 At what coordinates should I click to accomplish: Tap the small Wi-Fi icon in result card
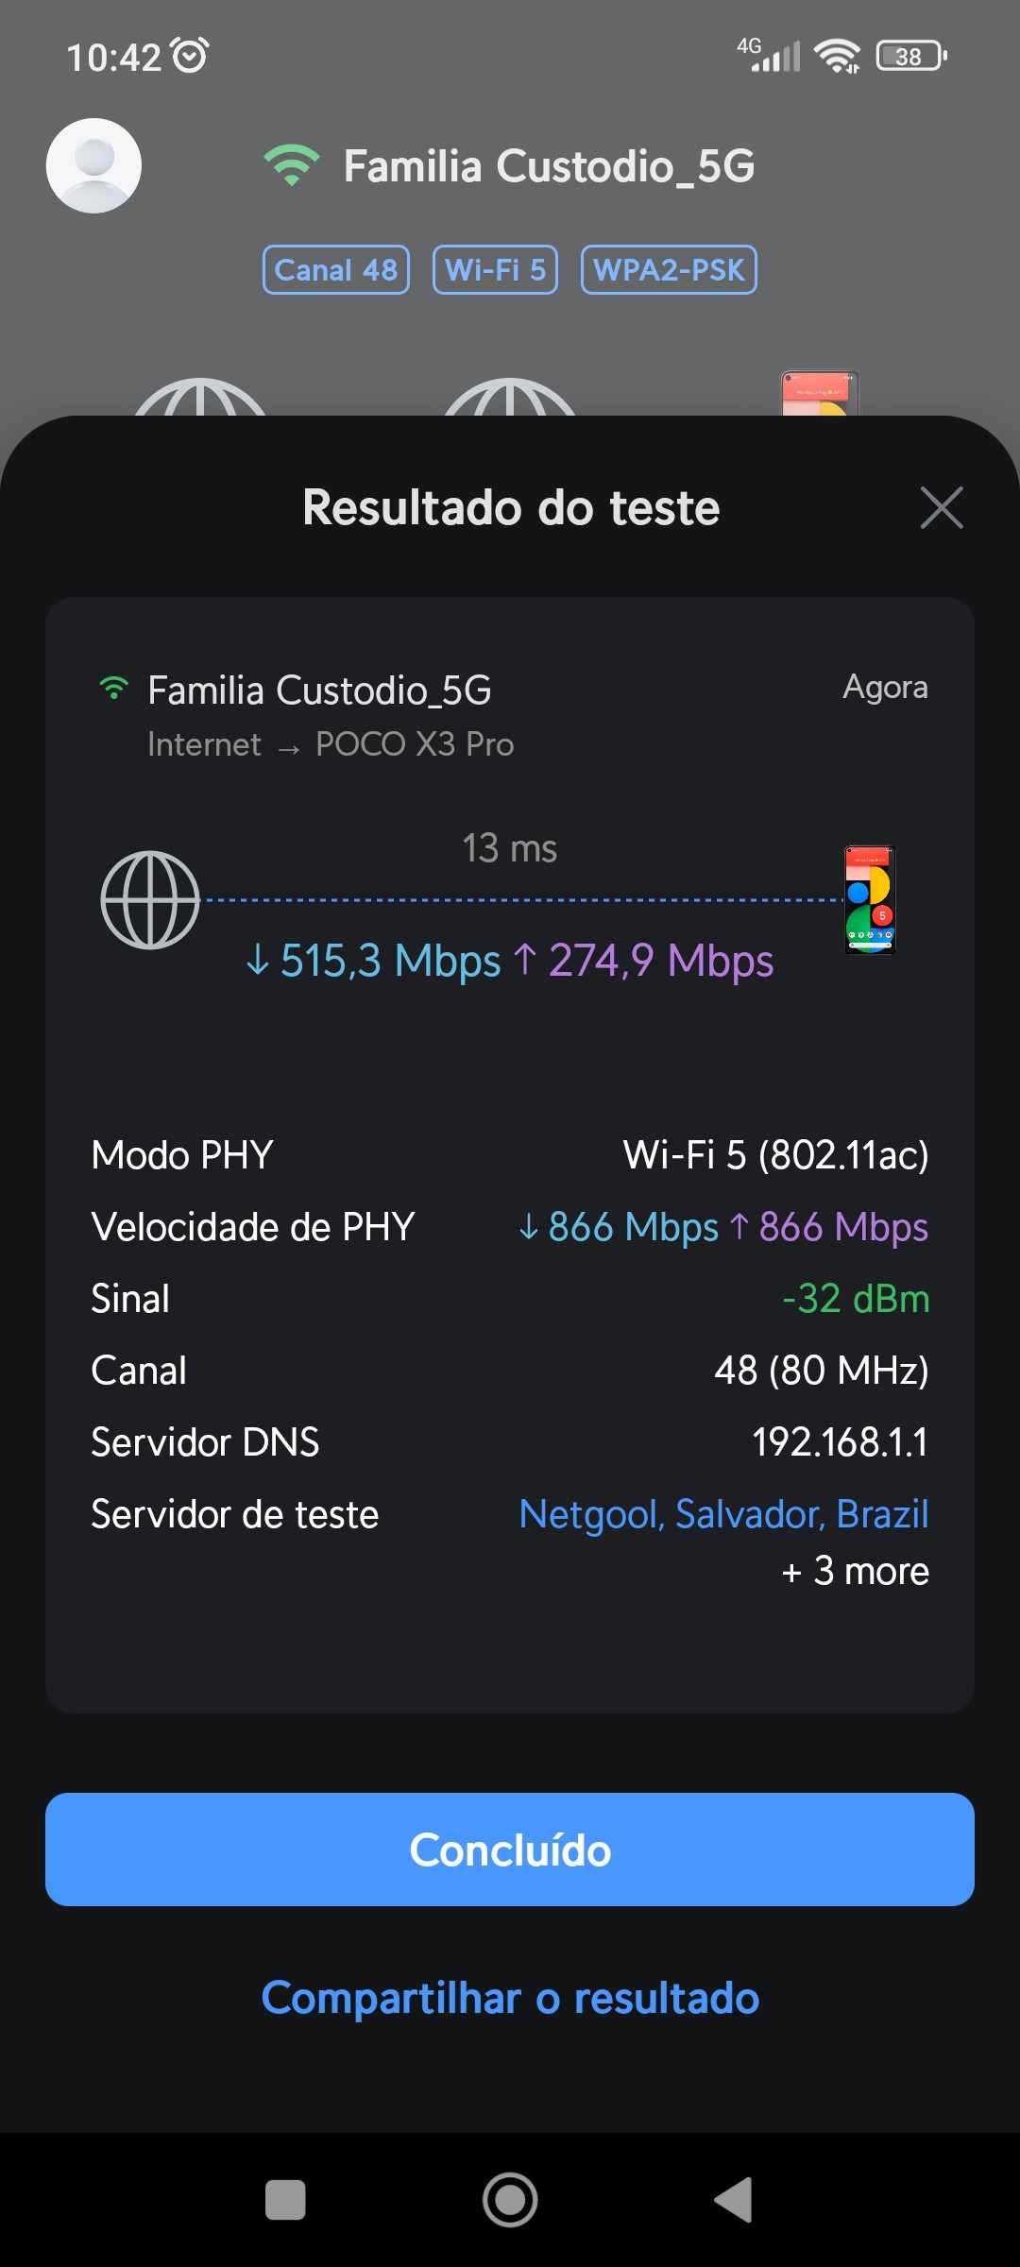114,688
